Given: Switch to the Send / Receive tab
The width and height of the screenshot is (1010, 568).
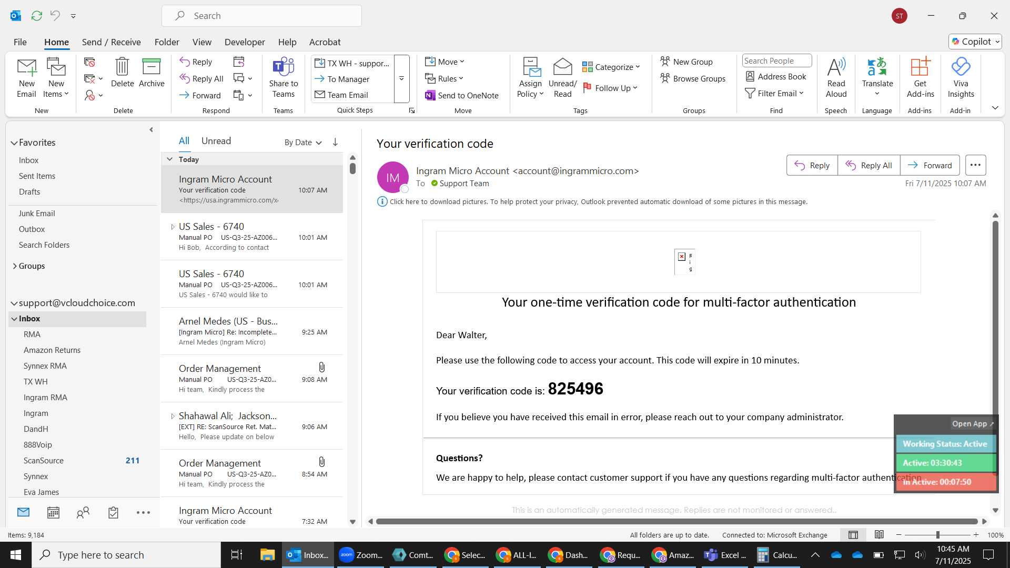Looking at the screenshot, I should pyautogui.click(x=111, y=42).
